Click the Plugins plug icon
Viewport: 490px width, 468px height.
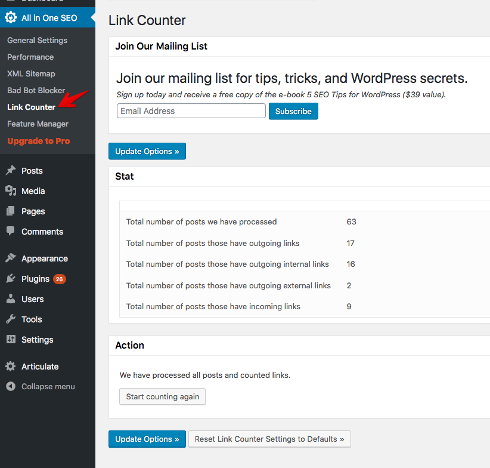pyautogui.click(x=11, y=278)
